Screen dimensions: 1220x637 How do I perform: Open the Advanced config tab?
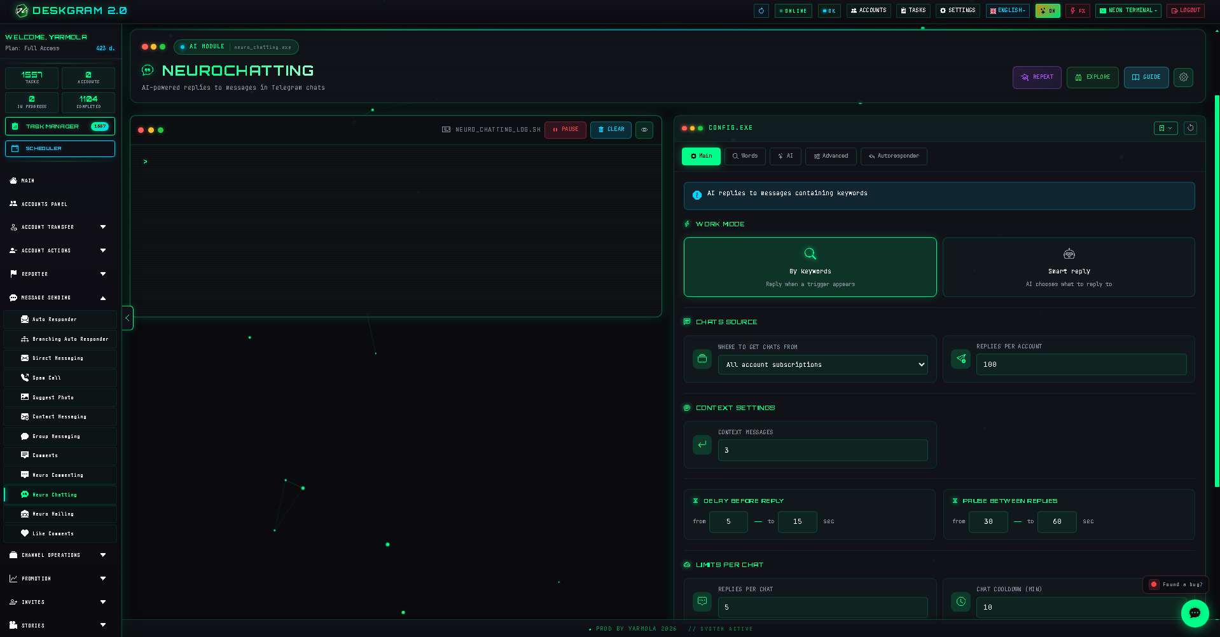coord(831,156)
